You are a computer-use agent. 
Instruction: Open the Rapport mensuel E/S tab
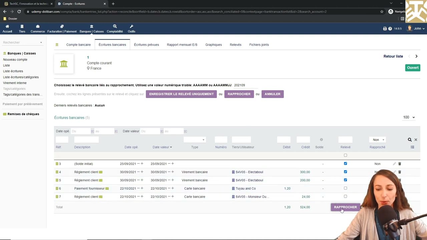tap(182, 45)
